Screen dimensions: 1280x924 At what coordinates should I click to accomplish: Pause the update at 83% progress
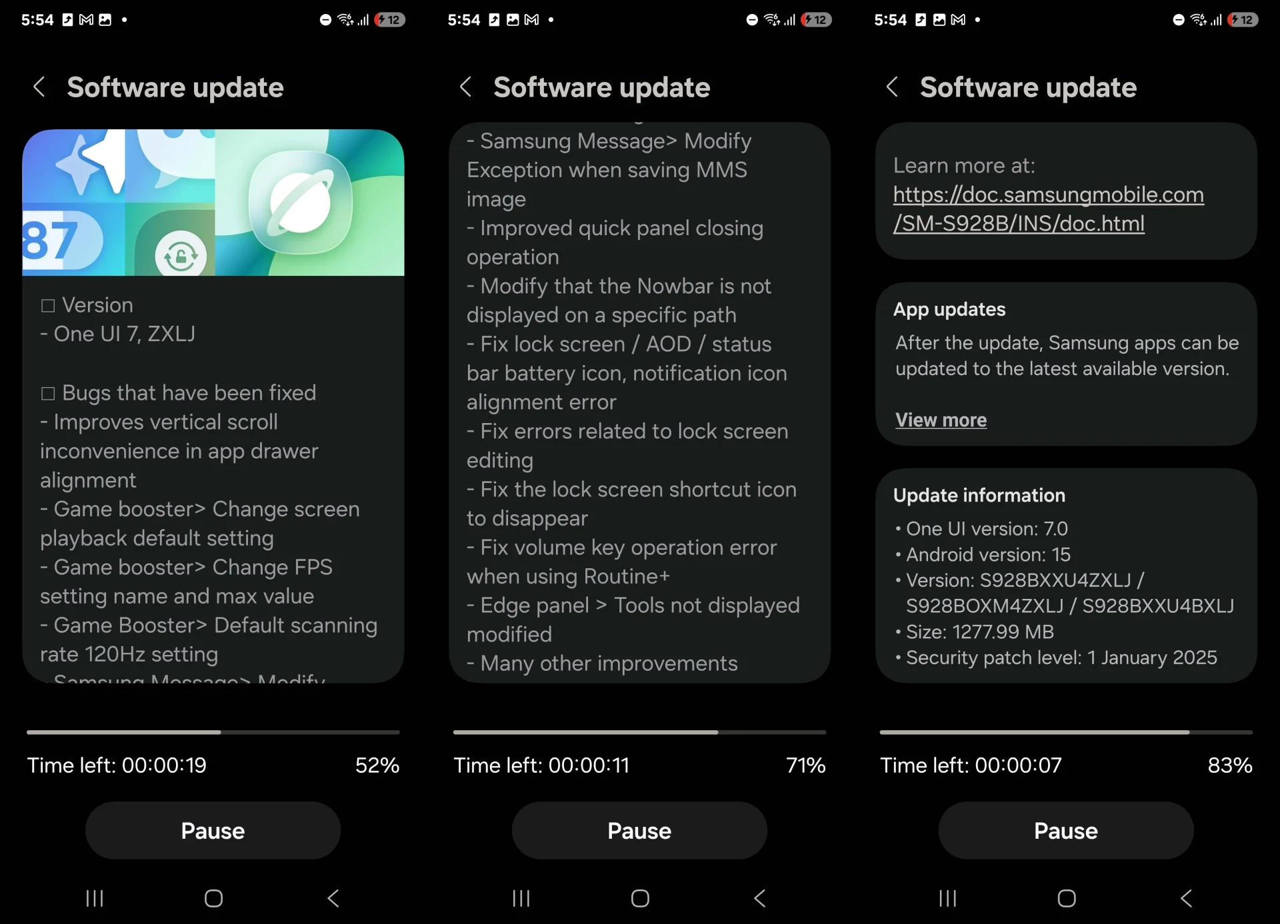(x=1065, y=829)
